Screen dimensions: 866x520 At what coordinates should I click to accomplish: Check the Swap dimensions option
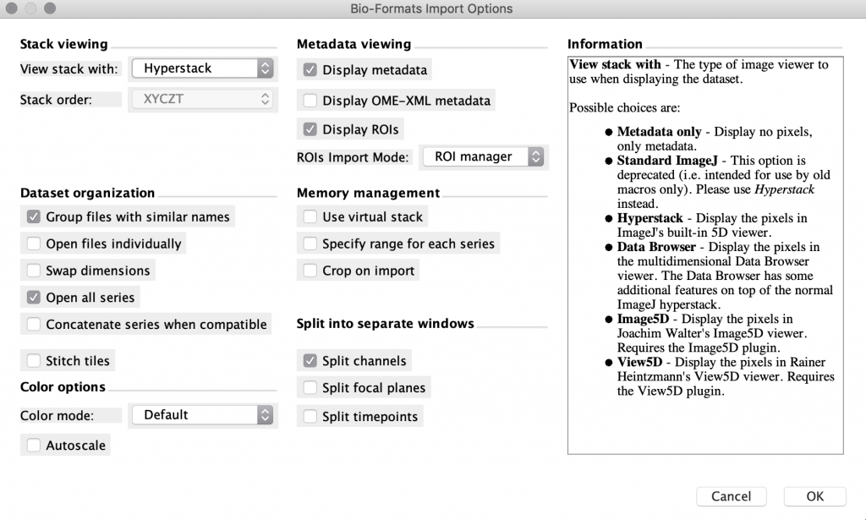(x=34, y=271)
